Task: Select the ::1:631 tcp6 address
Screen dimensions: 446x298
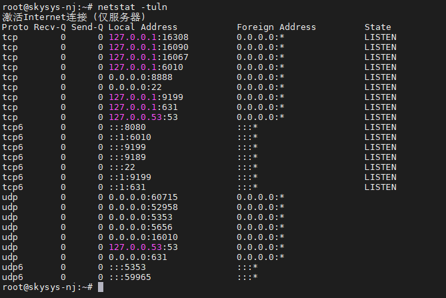Action: pos(127,187)
